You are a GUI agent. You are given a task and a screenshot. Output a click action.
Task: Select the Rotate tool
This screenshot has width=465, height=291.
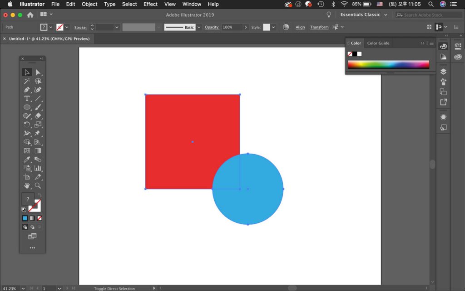tap(27, 125)
